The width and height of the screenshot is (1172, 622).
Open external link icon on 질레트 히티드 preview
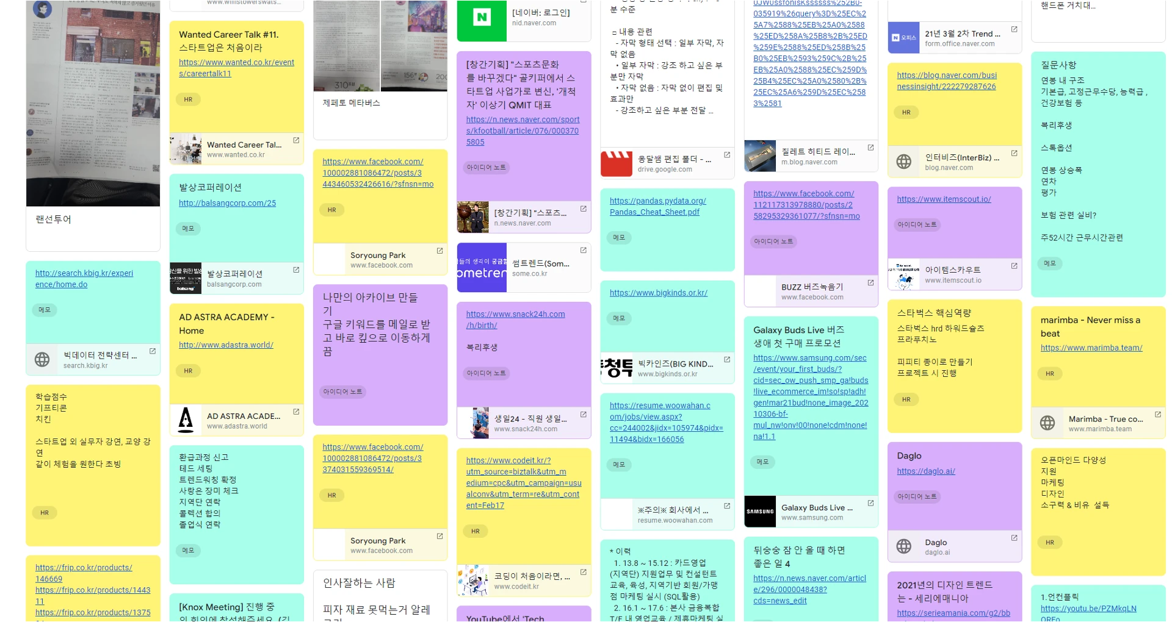point(870,148)
